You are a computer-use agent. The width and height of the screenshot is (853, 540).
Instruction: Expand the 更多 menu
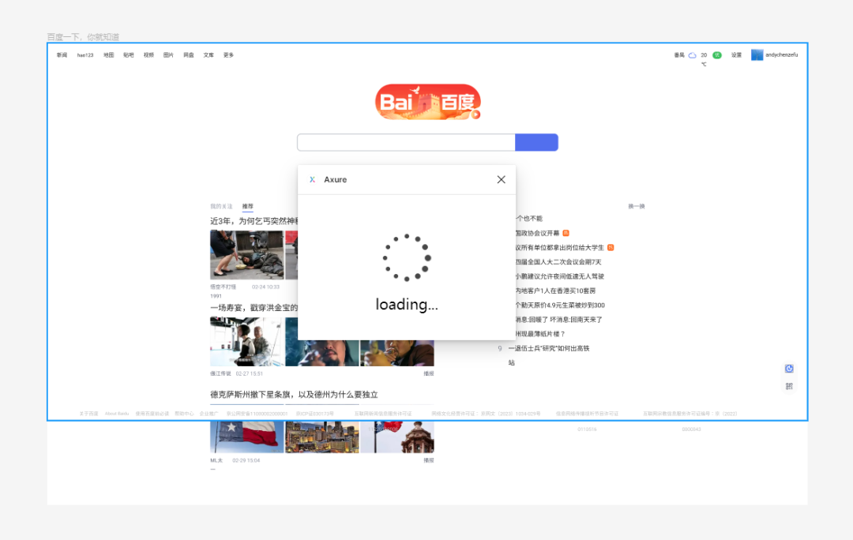click(228, 55)
